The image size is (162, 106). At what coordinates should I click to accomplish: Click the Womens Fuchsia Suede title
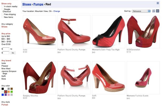[138, 96]
